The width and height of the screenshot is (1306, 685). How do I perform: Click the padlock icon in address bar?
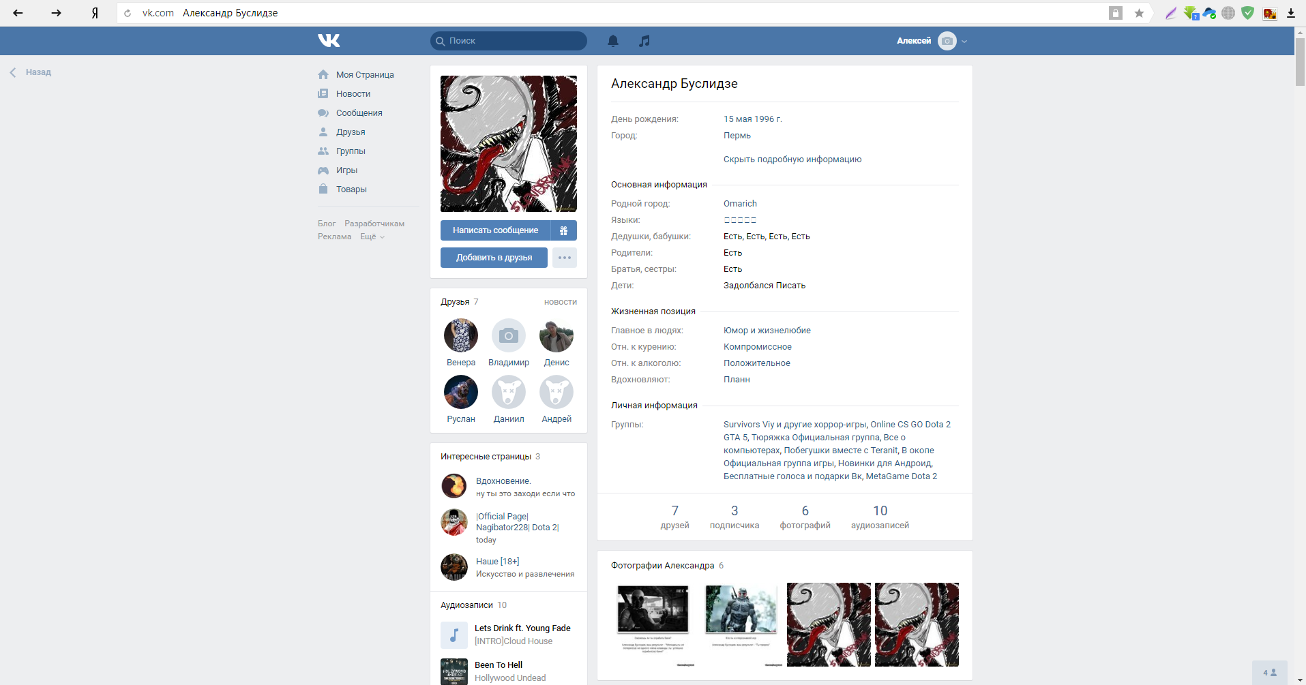(1116, 13)
